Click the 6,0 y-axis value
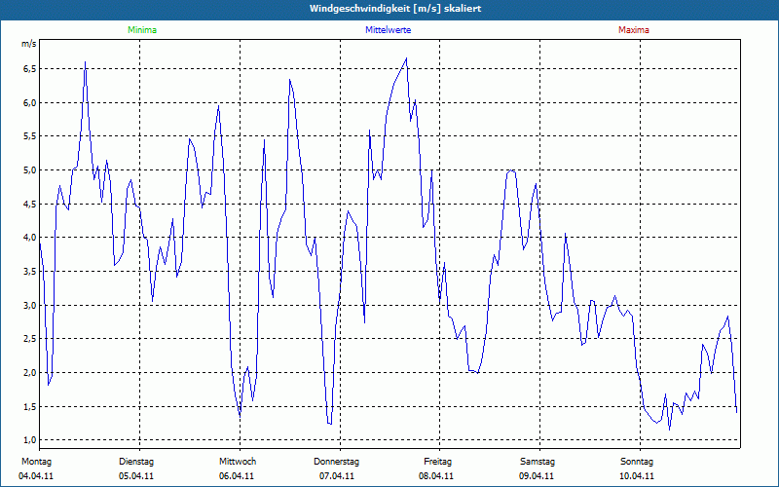The height and width of the screenshot is (487, 779). pos(30,102)
